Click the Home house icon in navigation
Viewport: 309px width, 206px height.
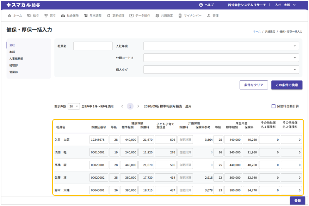click(10, 16)
